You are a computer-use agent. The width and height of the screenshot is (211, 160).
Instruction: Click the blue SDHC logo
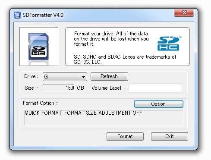tap(169, 44)
